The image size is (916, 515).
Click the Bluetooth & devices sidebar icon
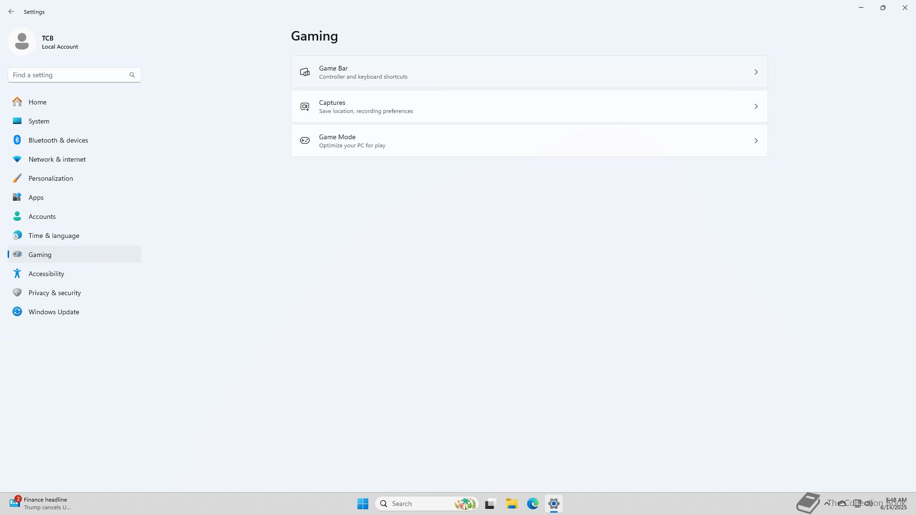17,140
